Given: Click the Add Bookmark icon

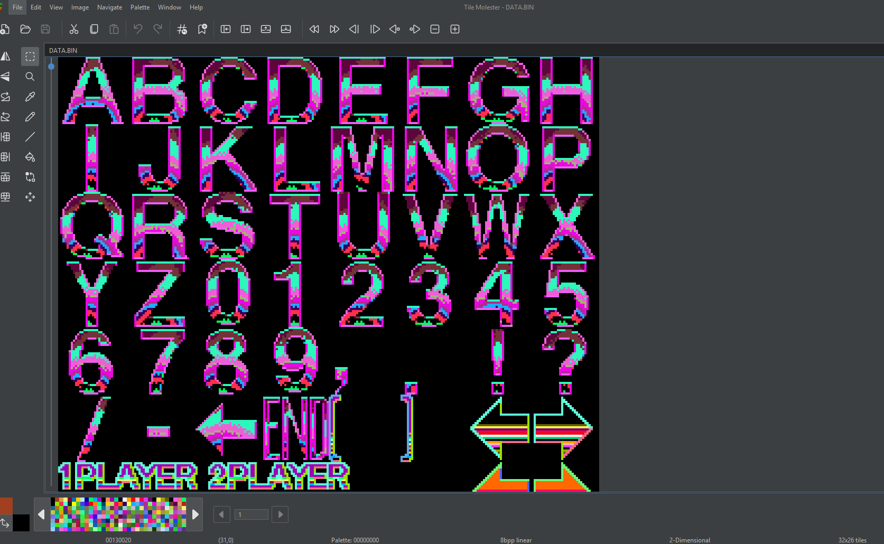Looking at the screenshot, I should [x=202, y=29].
